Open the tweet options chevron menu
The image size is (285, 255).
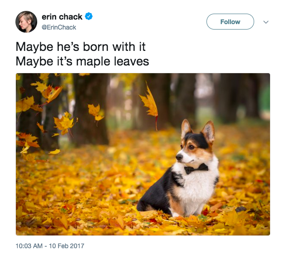coord(266,22)
